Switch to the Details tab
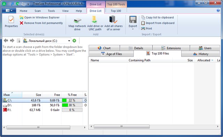 [136, 48]
